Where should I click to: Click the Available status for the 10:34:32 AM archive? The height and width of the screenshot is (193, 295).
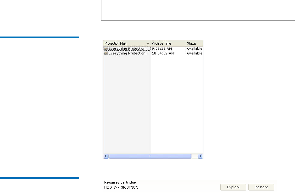click(x=194, y=54)
